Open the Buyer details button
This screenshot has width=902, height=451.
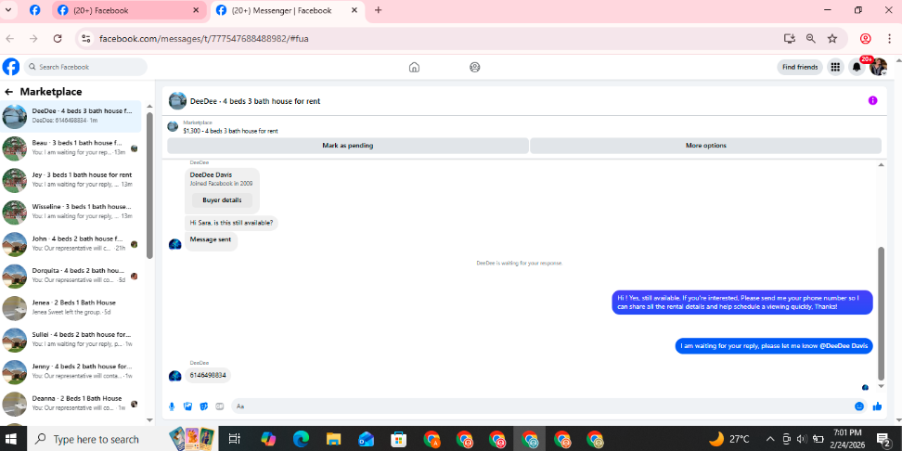(x=222, y=200)
